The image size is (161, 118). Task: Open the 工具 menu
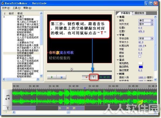[x=17, y=8]
